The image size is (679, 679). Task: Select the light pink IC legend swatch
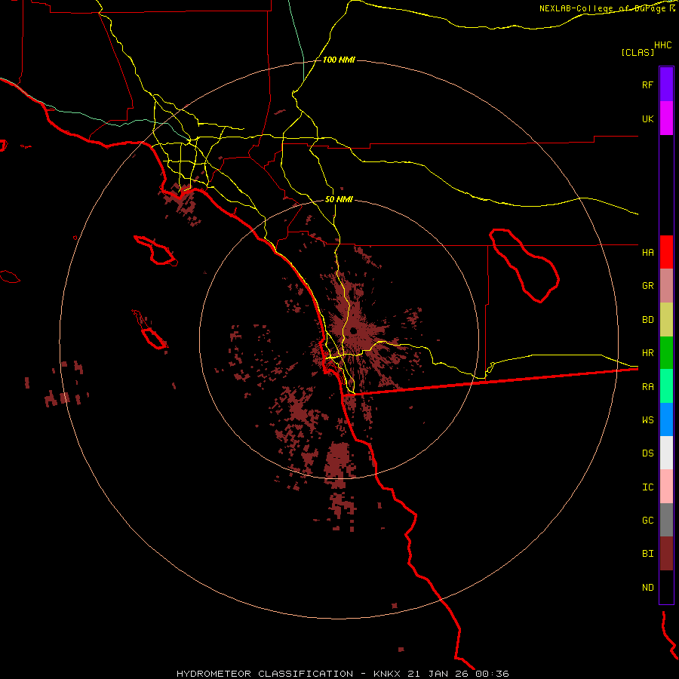click(666, 487)
